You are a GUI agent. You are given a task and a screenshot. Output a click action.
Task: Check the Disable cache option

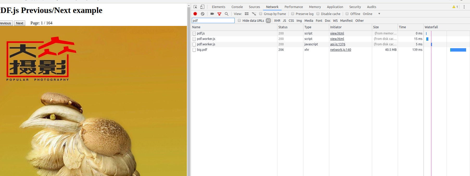pyautogui.click(x=318, y=14)
